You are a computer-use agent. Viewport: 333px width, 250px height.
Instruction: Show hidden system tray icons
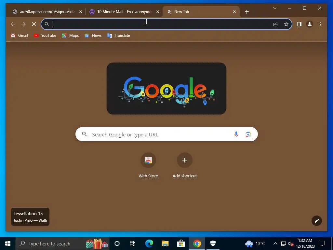pyautogui.click(x=275, y=243)
